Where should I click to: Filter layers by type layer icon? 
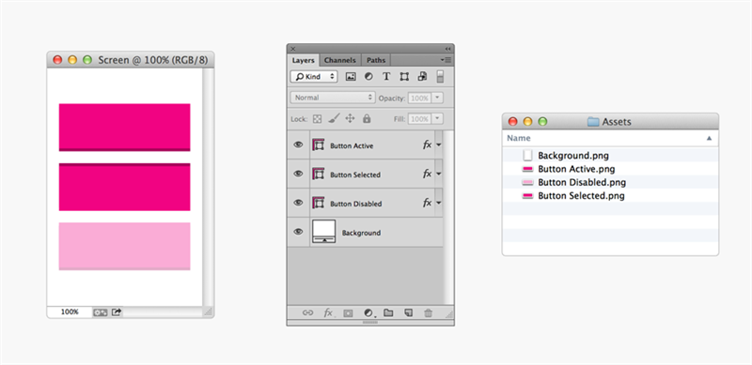tap(386, 77)
